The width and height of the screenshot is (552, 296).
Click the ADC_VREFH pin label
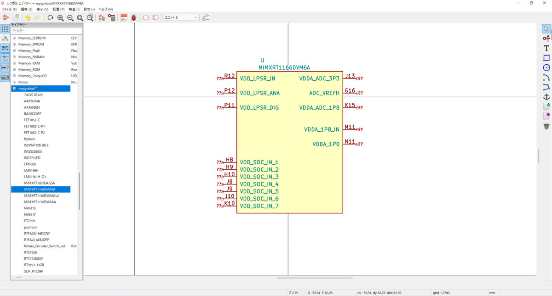point(324,93)
